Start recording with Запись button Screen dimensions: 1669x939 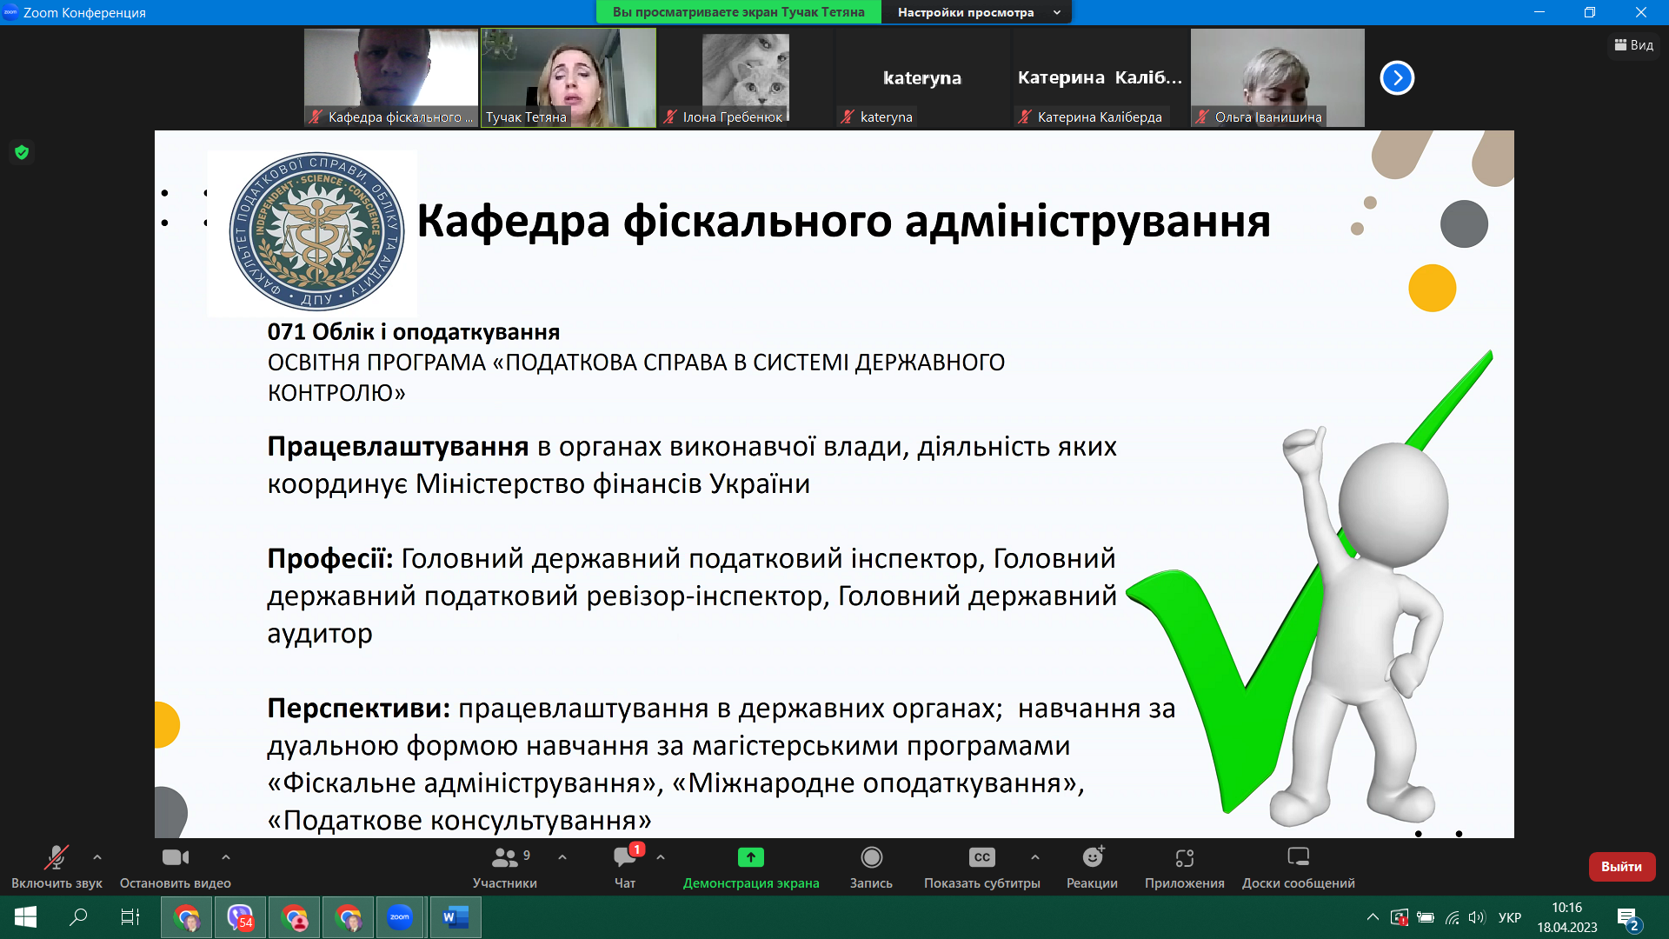[871, 868]
